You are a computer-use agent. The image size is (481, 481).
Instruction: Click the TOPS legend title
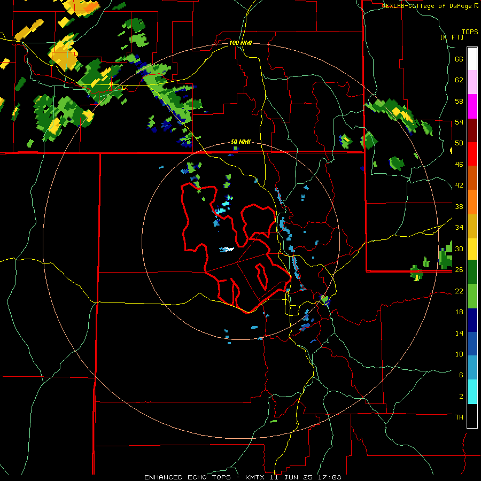pos(470,32)
